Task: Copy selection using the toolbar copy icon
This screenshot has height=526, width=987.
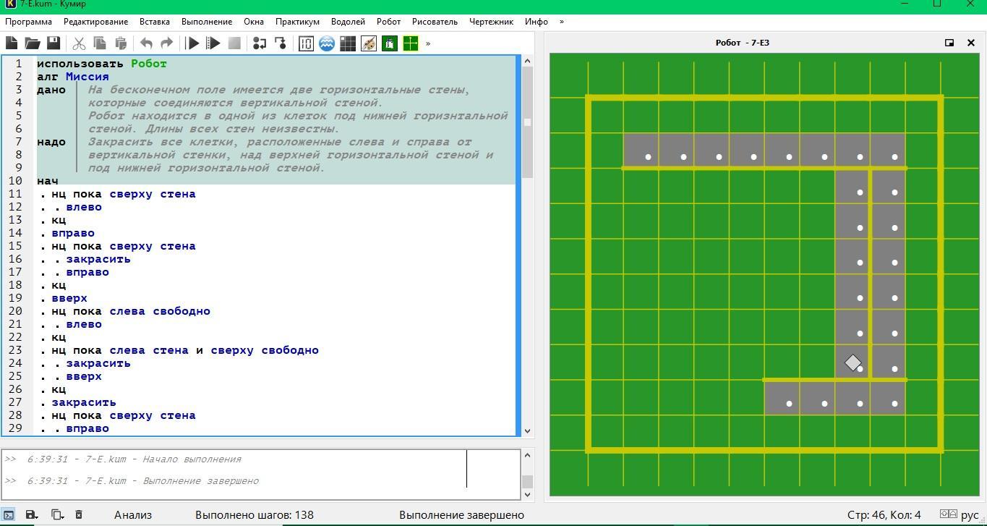Action: pyautogui.click(x=100, y=43)
